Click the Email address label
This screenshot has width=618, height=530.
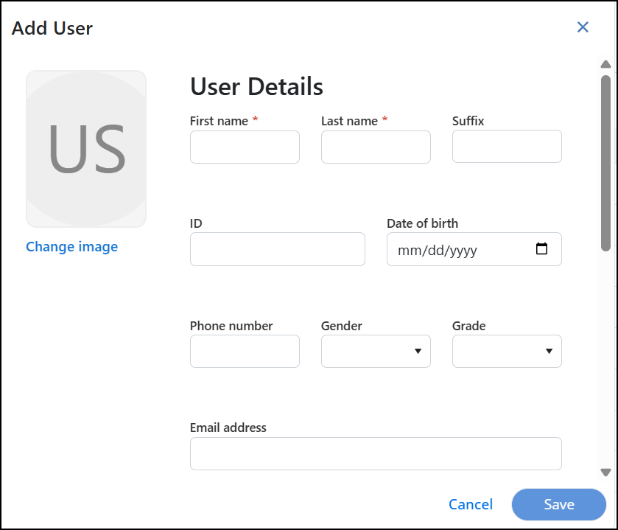pyautogui.click(x=228, y=428)
